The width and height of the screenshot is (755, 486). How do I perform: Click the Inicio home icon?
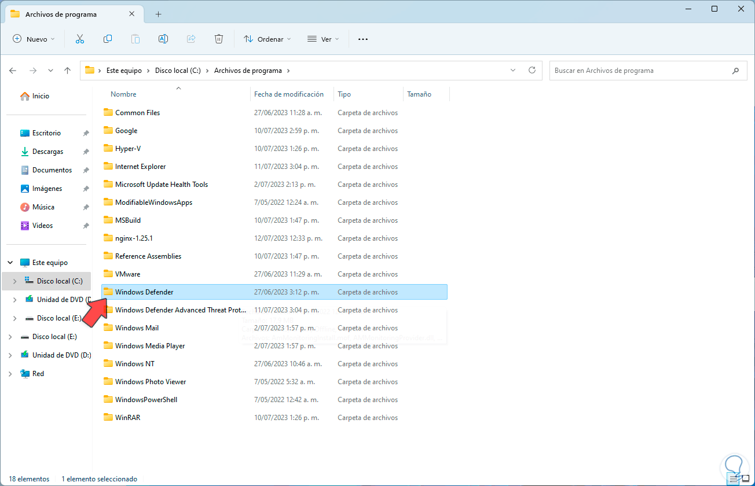point(25,96)
